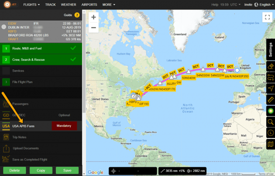Select the EIDW to KBFD flight summary
Screen dimensions: 275x176
pos(41,31)
